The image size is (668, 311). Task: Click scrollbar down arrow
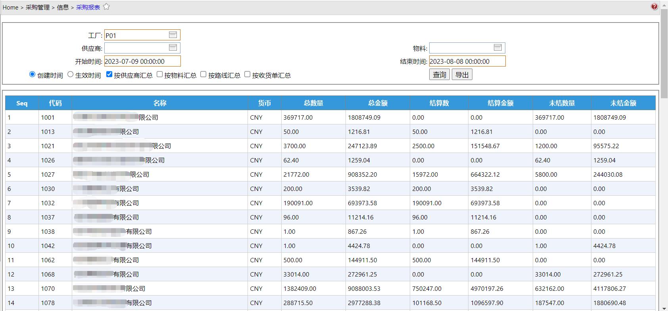[664, 308]
